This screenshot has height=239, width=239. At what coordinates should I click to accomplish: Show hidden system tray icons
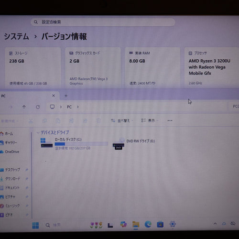pyautogui.click(x=215, y=224)
